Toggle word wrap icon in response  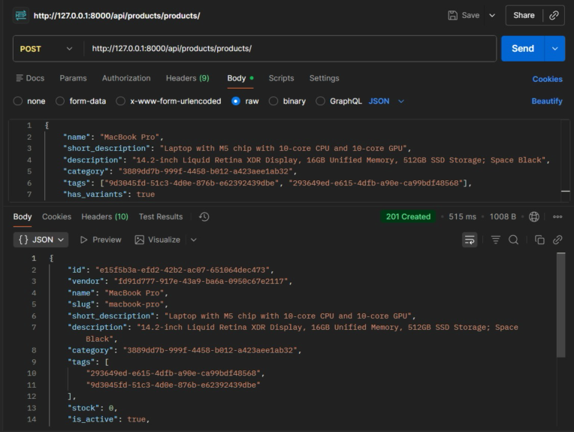(470, 240)
